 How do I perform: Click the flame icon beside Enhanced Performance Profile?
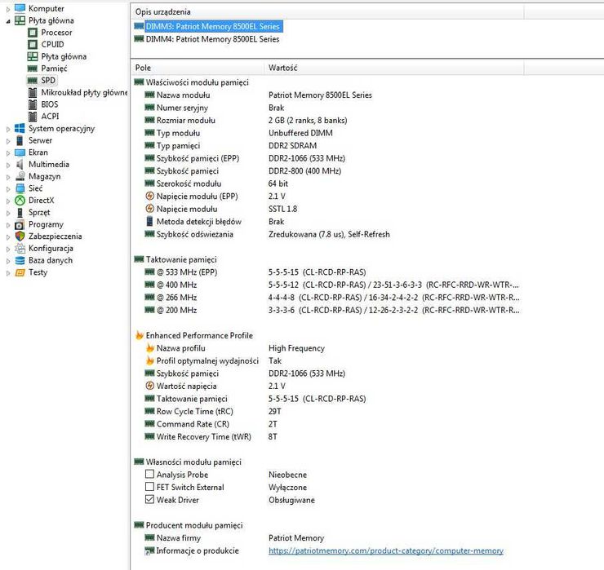click(x=139, y=335)
